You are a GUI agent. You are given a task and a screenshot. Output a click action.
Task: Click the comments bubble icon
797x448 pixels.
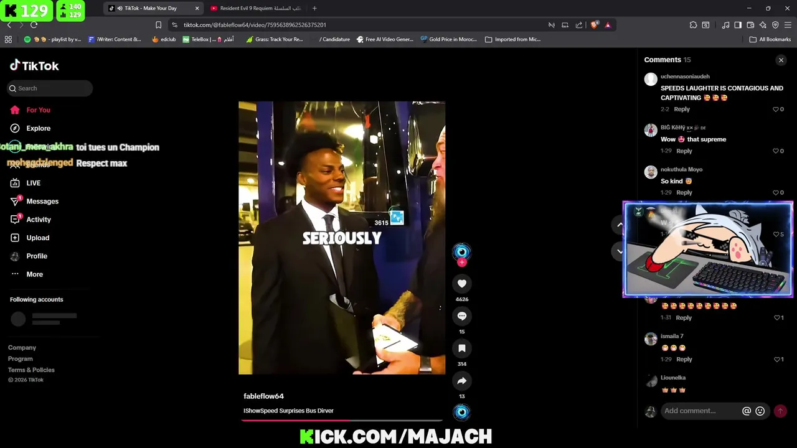tap(462, 316)
